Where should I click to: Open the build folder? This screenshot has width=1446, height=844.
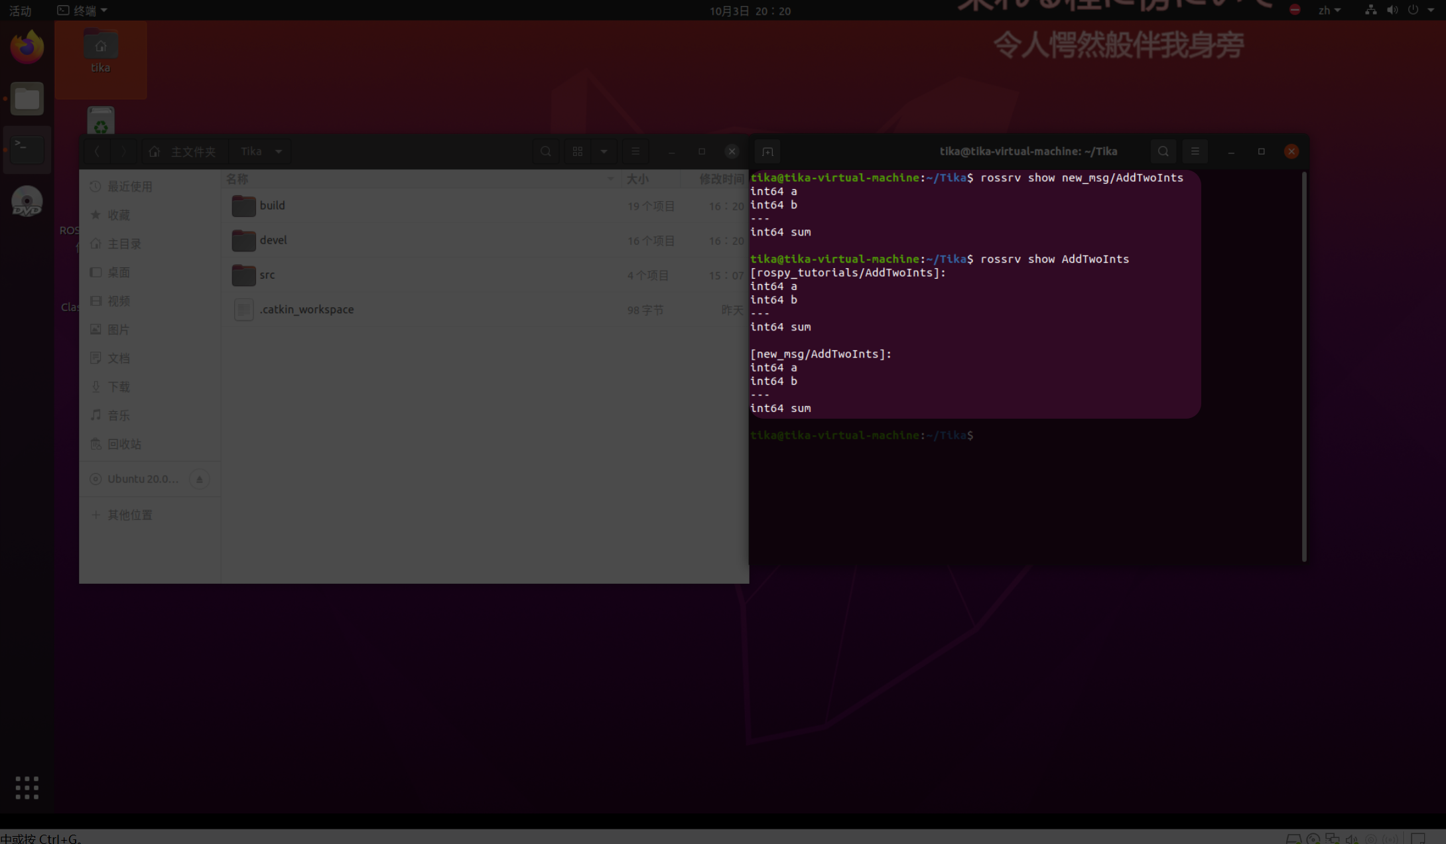[272, 206]
